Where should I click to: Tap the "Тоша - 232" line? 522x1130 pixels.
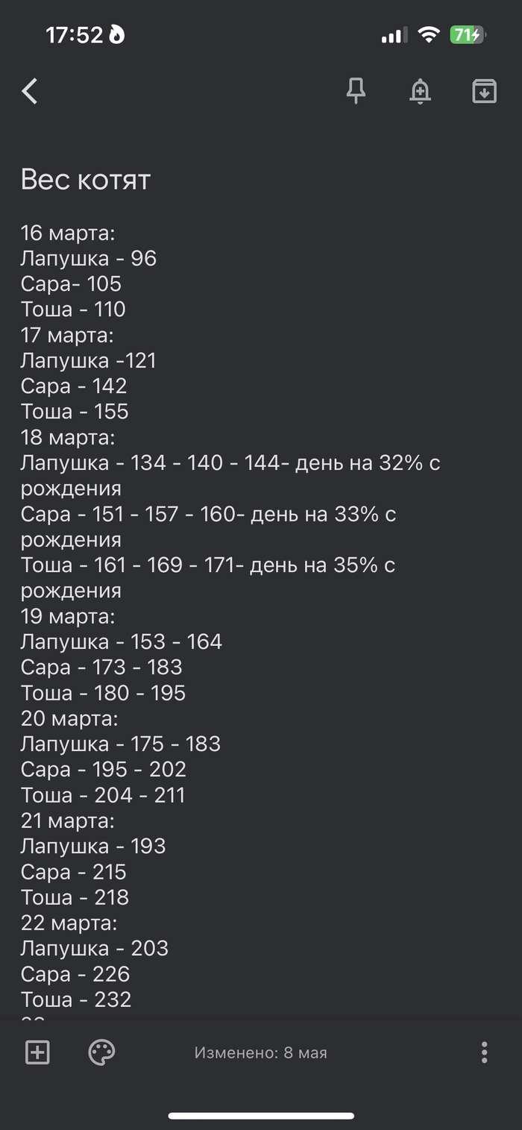(x=76, y=999)
